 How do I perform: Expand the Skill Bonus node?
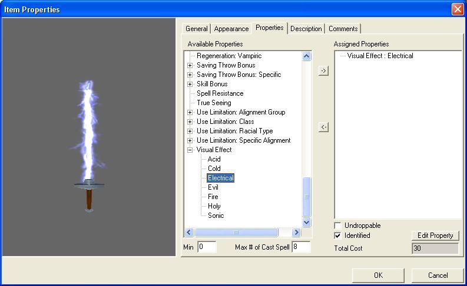click(x=190, y=84)
